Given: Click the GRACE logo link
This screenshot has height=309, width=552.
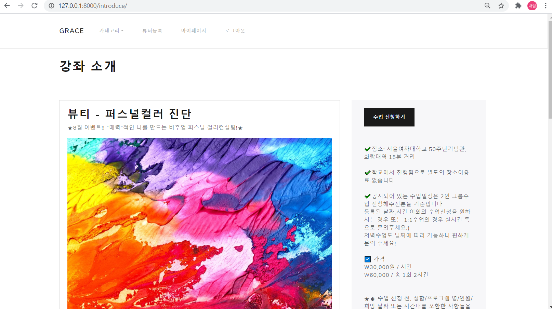Looking at the screenshot, I should pos(71,30).
